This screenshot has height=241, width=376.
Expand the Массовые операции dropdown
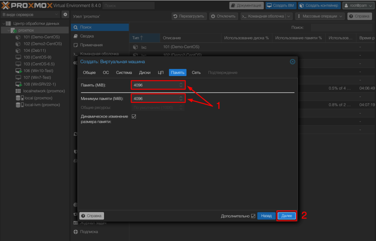320,16
